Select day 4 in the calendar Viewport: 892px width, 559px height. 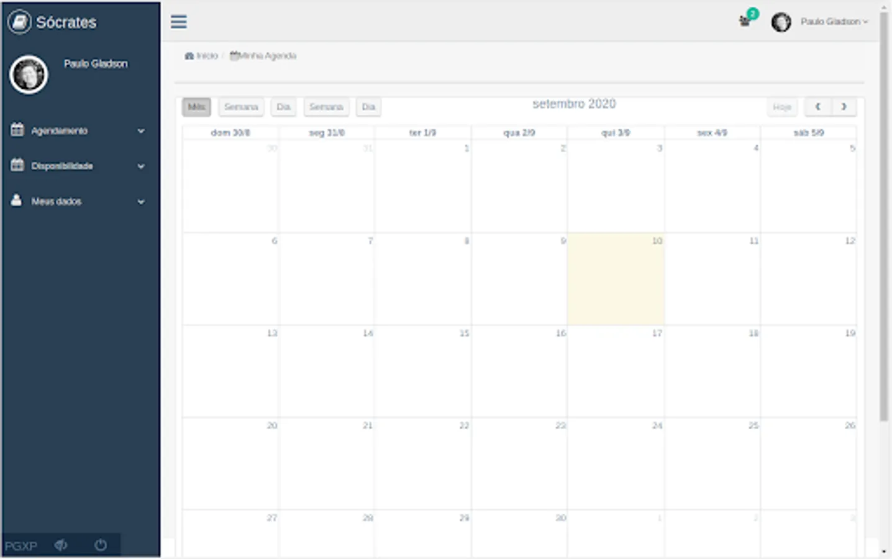pyautogui.click(x=712, y=186)
